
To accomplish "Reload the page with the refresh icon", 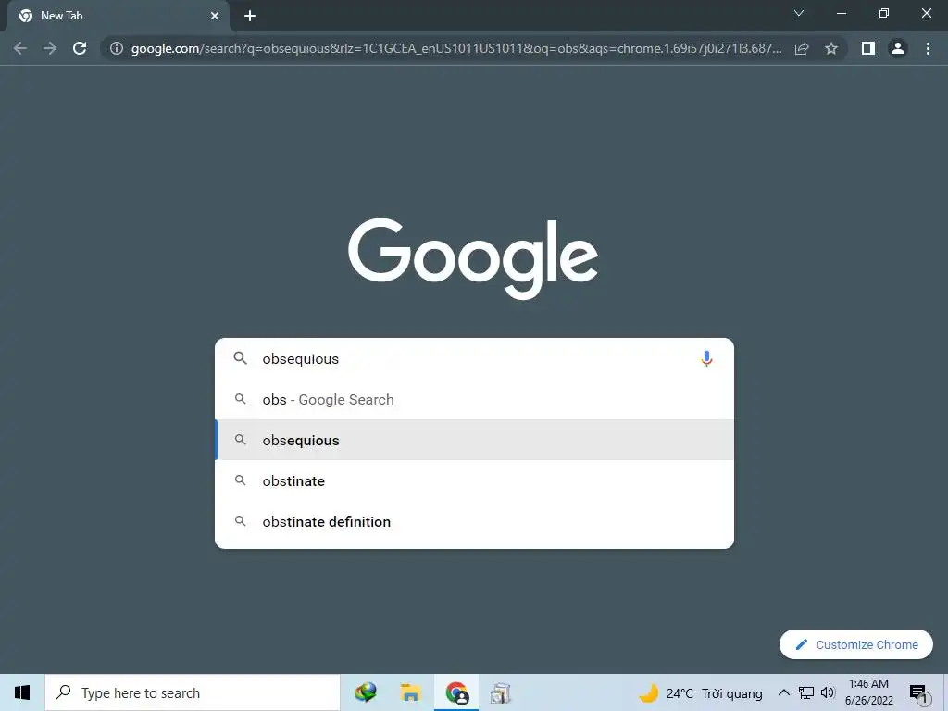I will tap(80, 48).
